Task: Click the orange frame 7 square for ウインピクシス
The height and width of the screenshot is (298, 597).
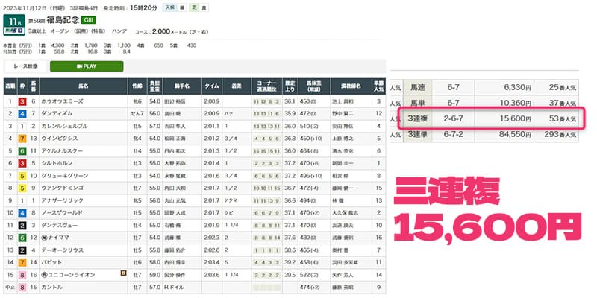Action: [x=22, y=139]
